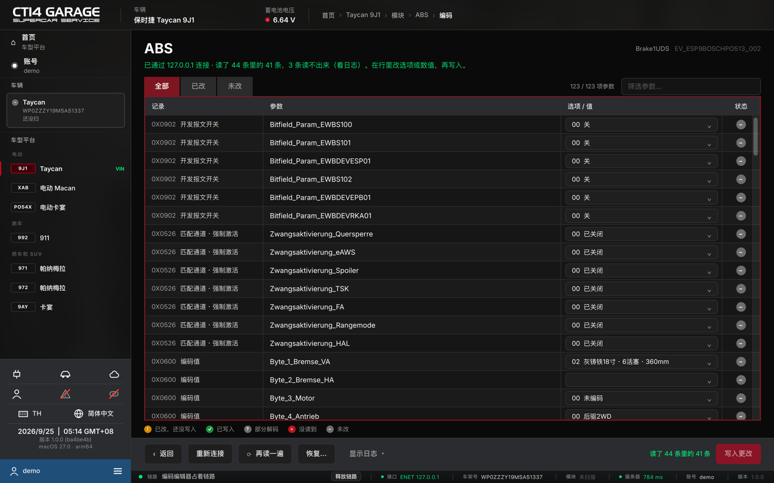The image size is (774, 483).
Task: Open the 简体中文 language selector
Action: pos(94,413)
